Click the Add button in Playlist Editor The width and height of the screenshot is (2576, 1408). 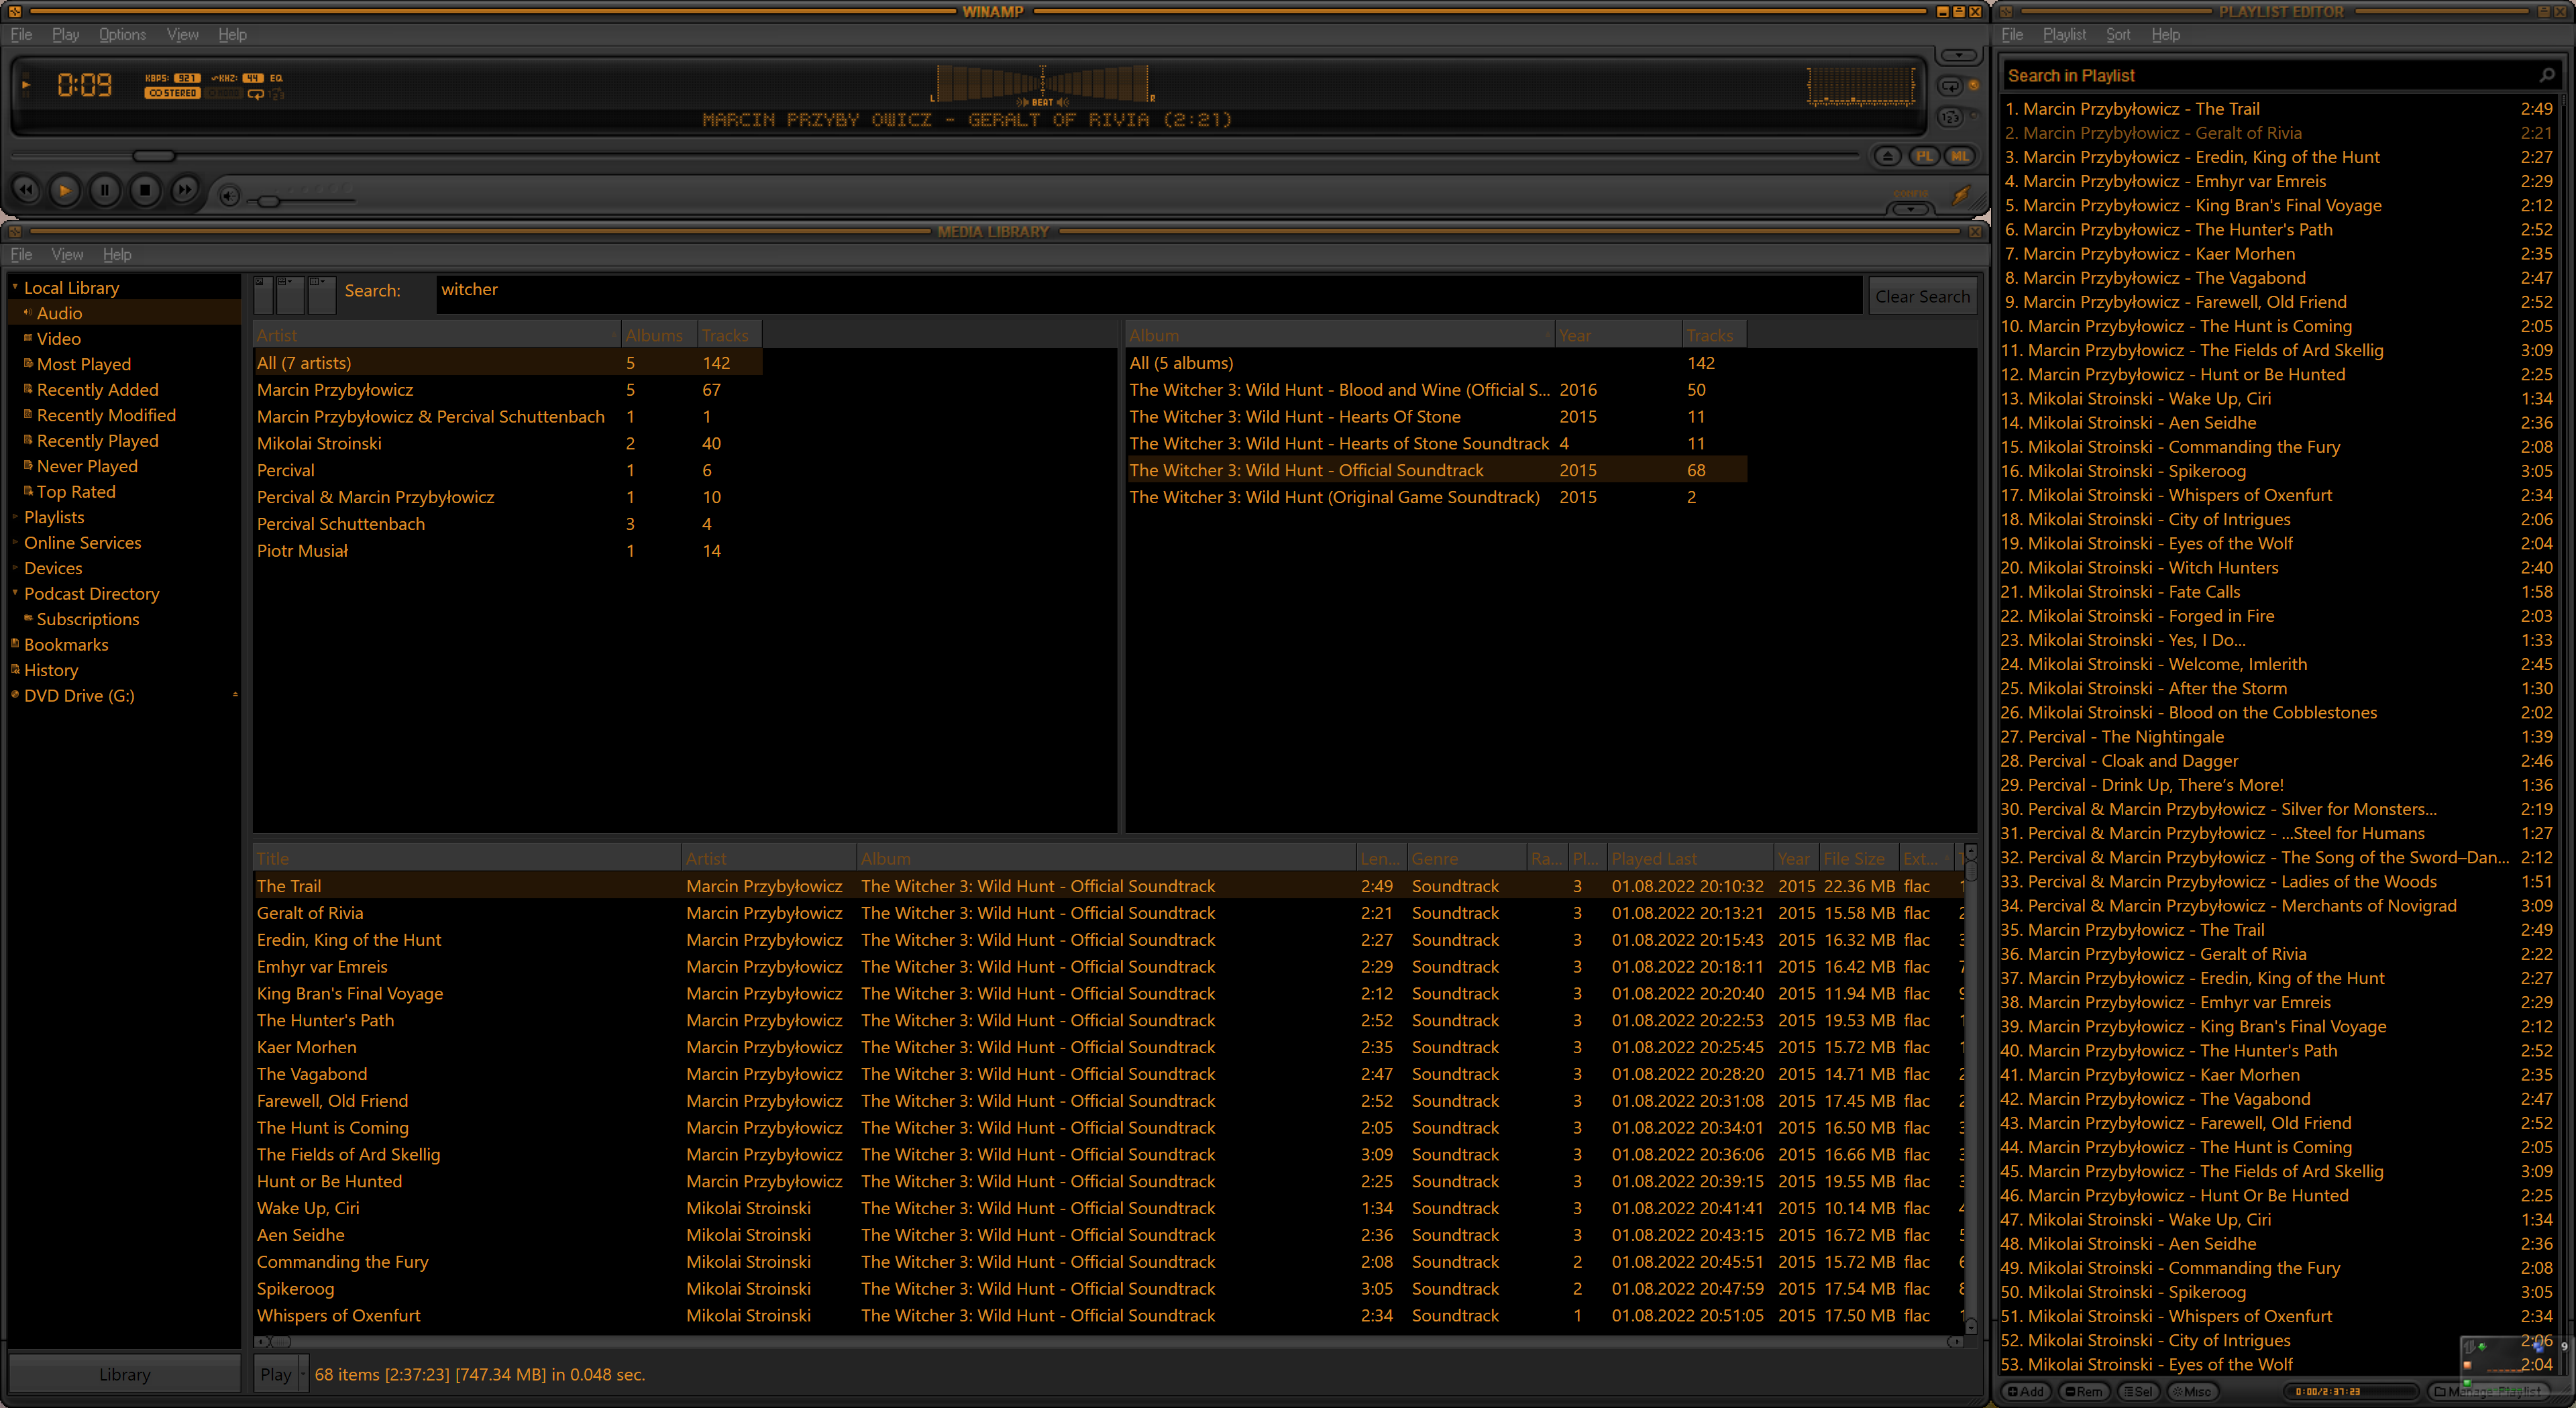point(2026,1391)
